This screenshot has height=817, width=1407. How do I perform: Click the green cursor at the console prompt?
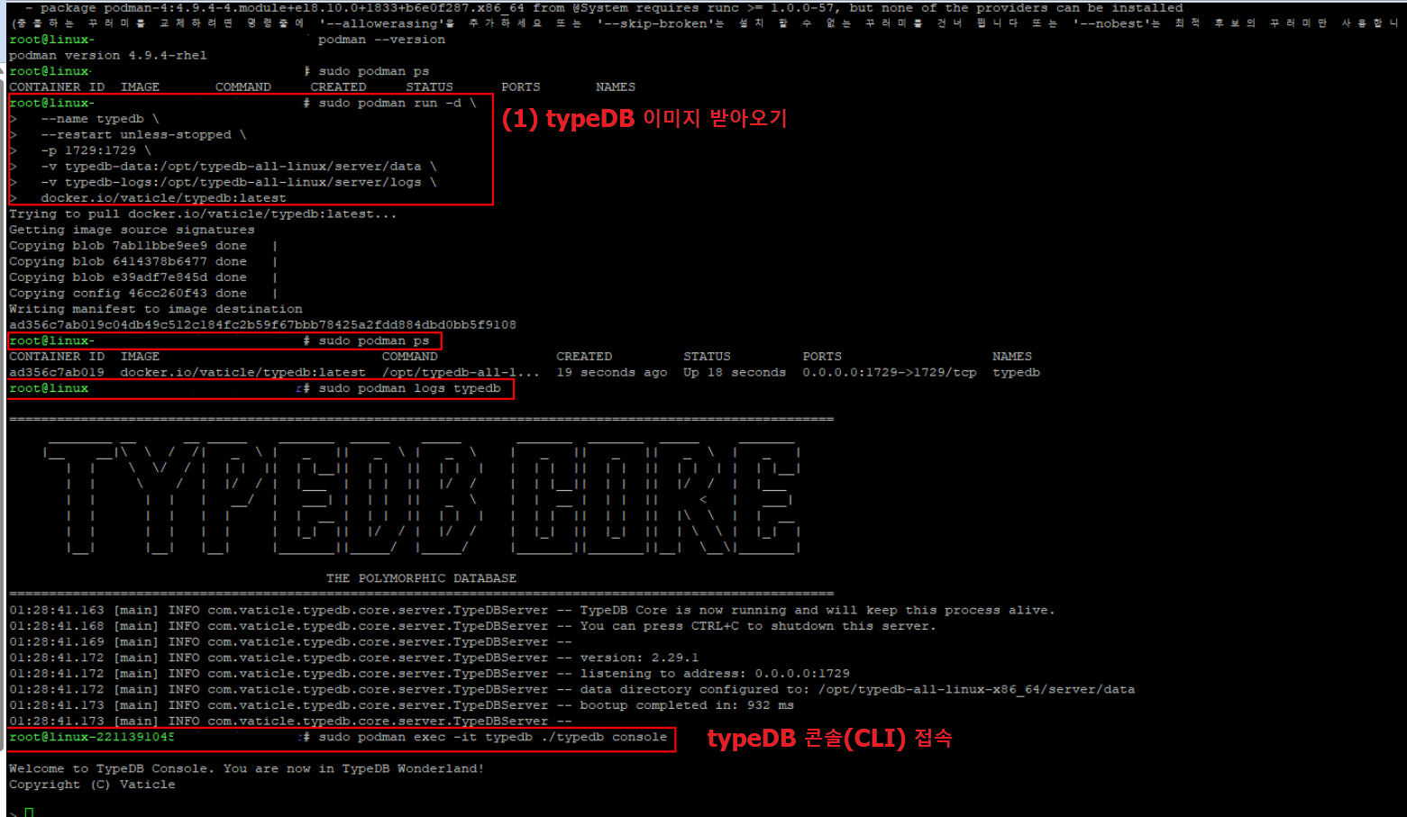(29, 812)
